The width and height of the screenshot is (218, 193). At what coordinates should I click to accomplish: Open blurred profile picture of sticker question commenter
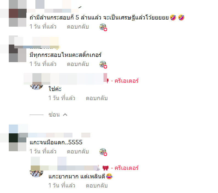(18, 49)
